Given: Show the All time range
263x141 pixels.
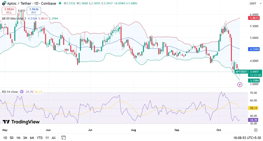Looking at the screenshot, I should click(53, 138).
